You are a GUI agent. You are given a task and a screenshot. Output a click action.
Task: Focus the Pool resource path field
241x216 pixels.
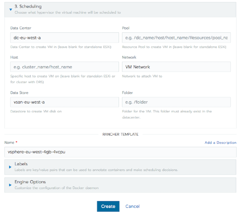point(176,37)
